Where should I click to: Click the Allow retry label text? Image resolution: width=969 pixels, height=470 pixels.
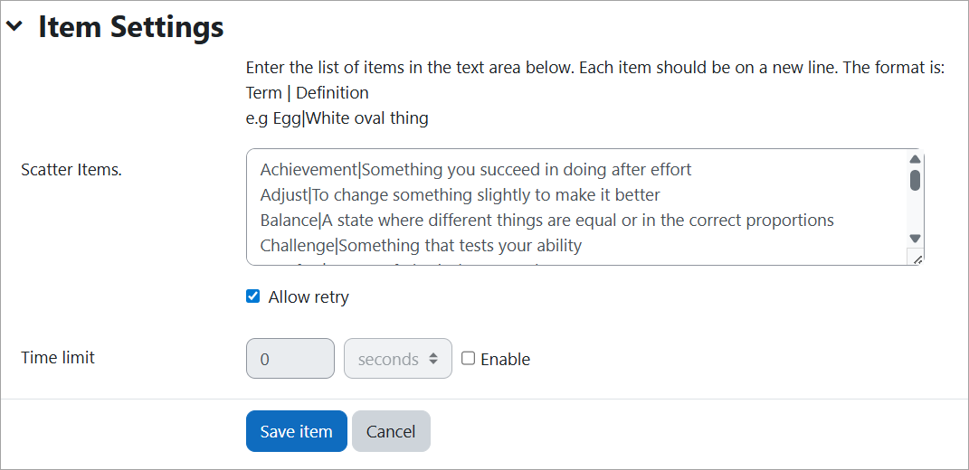[x=309, y=296]
